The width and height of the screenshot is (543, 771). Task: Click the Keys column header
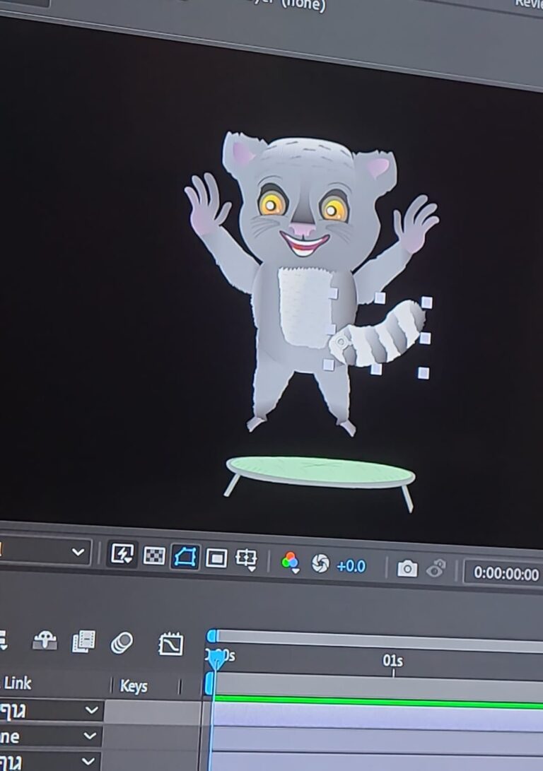[x=134, y=686]
